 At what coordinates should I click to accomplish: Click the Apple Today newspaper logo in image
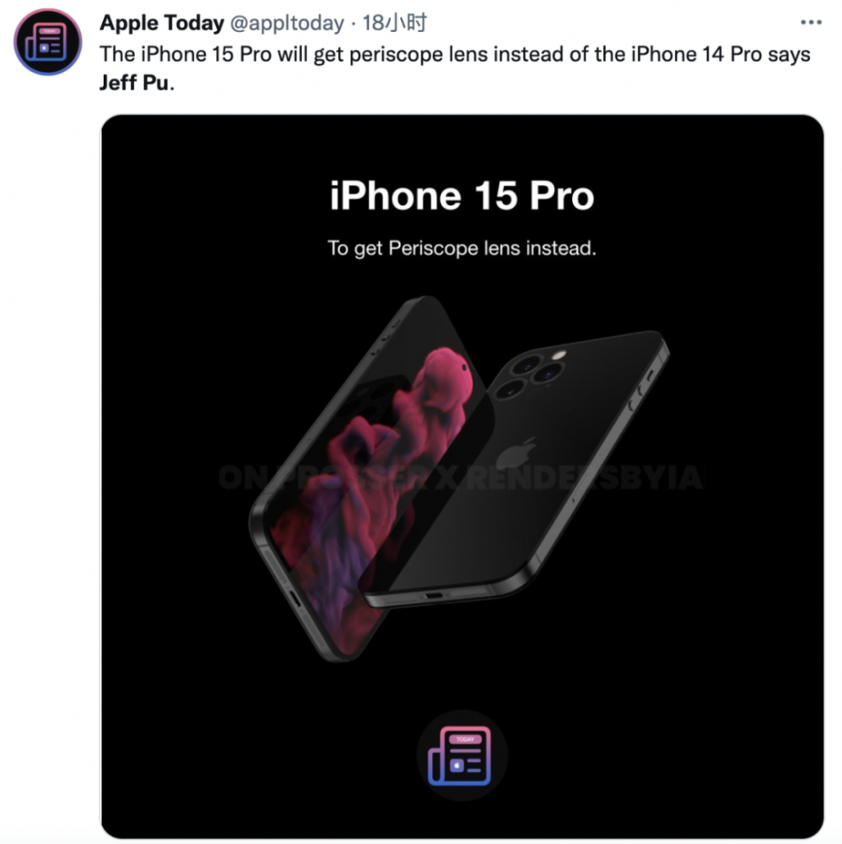click(461, 755)
